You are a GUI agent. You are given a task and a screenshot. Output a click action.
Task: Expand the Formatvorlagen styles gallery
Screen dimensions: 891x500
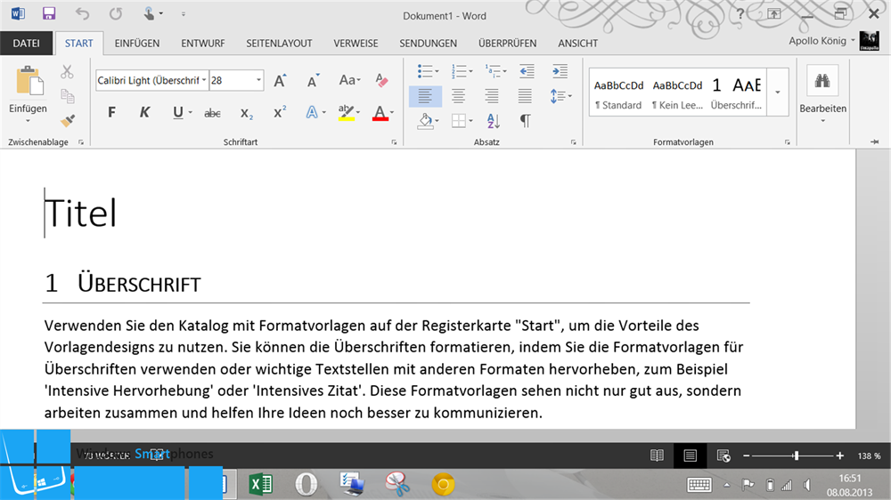[x=777, y=92]
